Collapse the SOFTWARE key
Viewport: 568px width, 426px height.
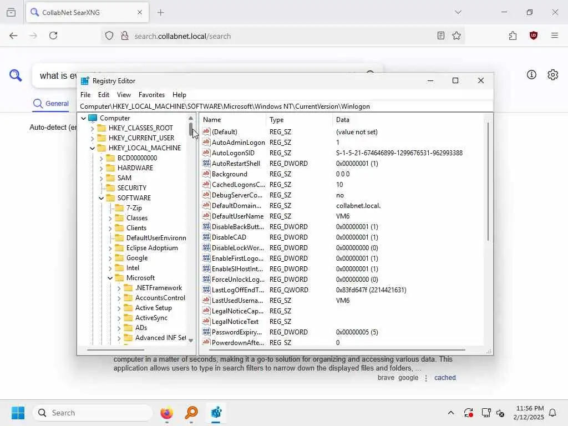[x=101, y=198]
